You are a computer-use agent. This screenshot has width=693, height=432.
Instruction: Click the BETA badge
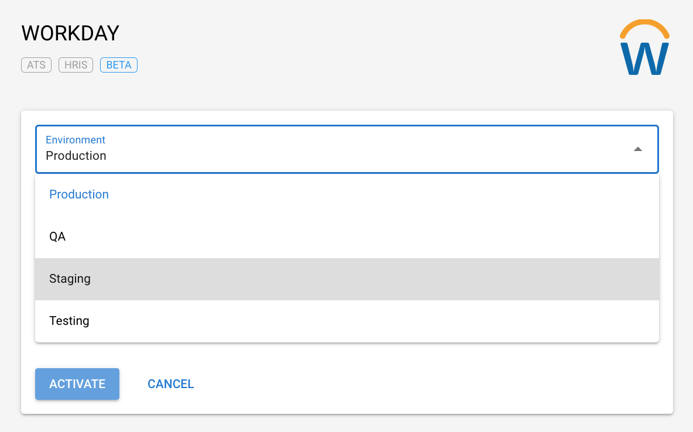click(x=119, y=65)
